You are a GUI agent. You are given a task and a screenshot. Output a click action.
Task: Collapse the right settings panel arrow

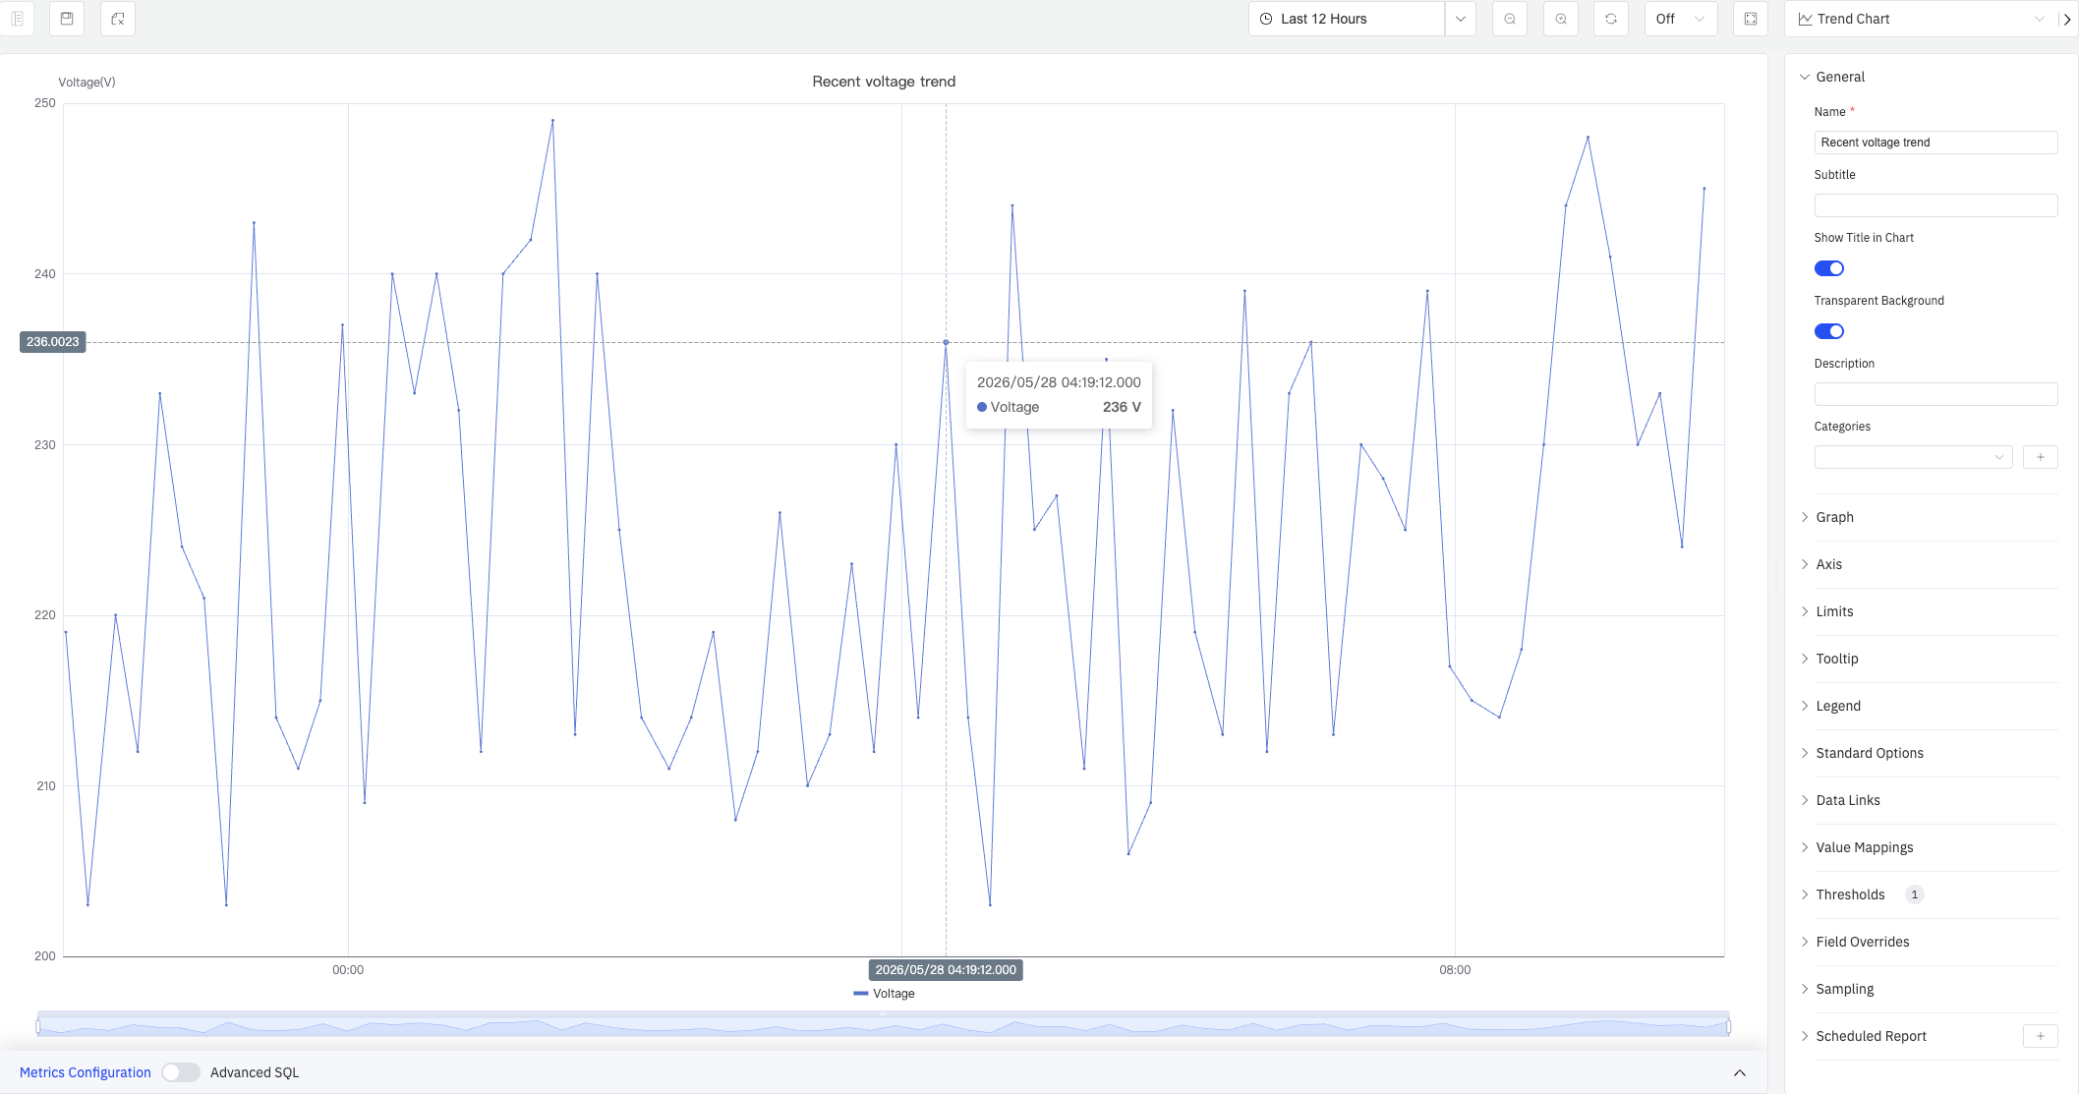click(x=2068, y=19)
